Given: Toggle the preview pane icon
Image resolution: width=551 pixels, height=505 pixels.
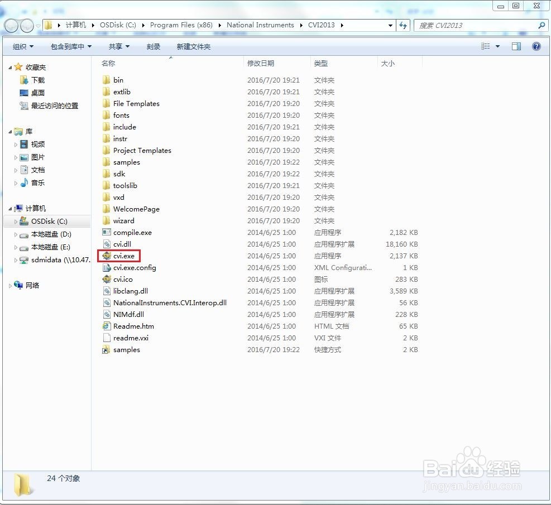Looking at the screenshot, I should coord(516,46).
